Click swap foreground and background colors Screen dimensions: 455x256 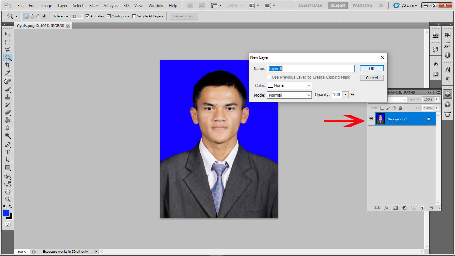pos(10,207)
